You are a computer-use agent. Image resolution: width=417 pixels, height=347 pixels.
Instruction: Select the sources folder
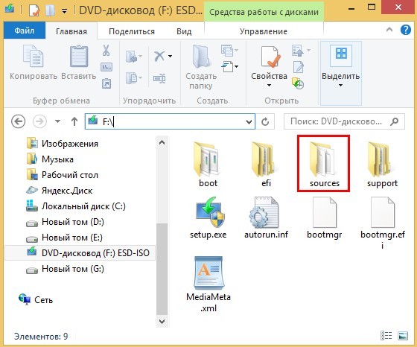point(324,165)
